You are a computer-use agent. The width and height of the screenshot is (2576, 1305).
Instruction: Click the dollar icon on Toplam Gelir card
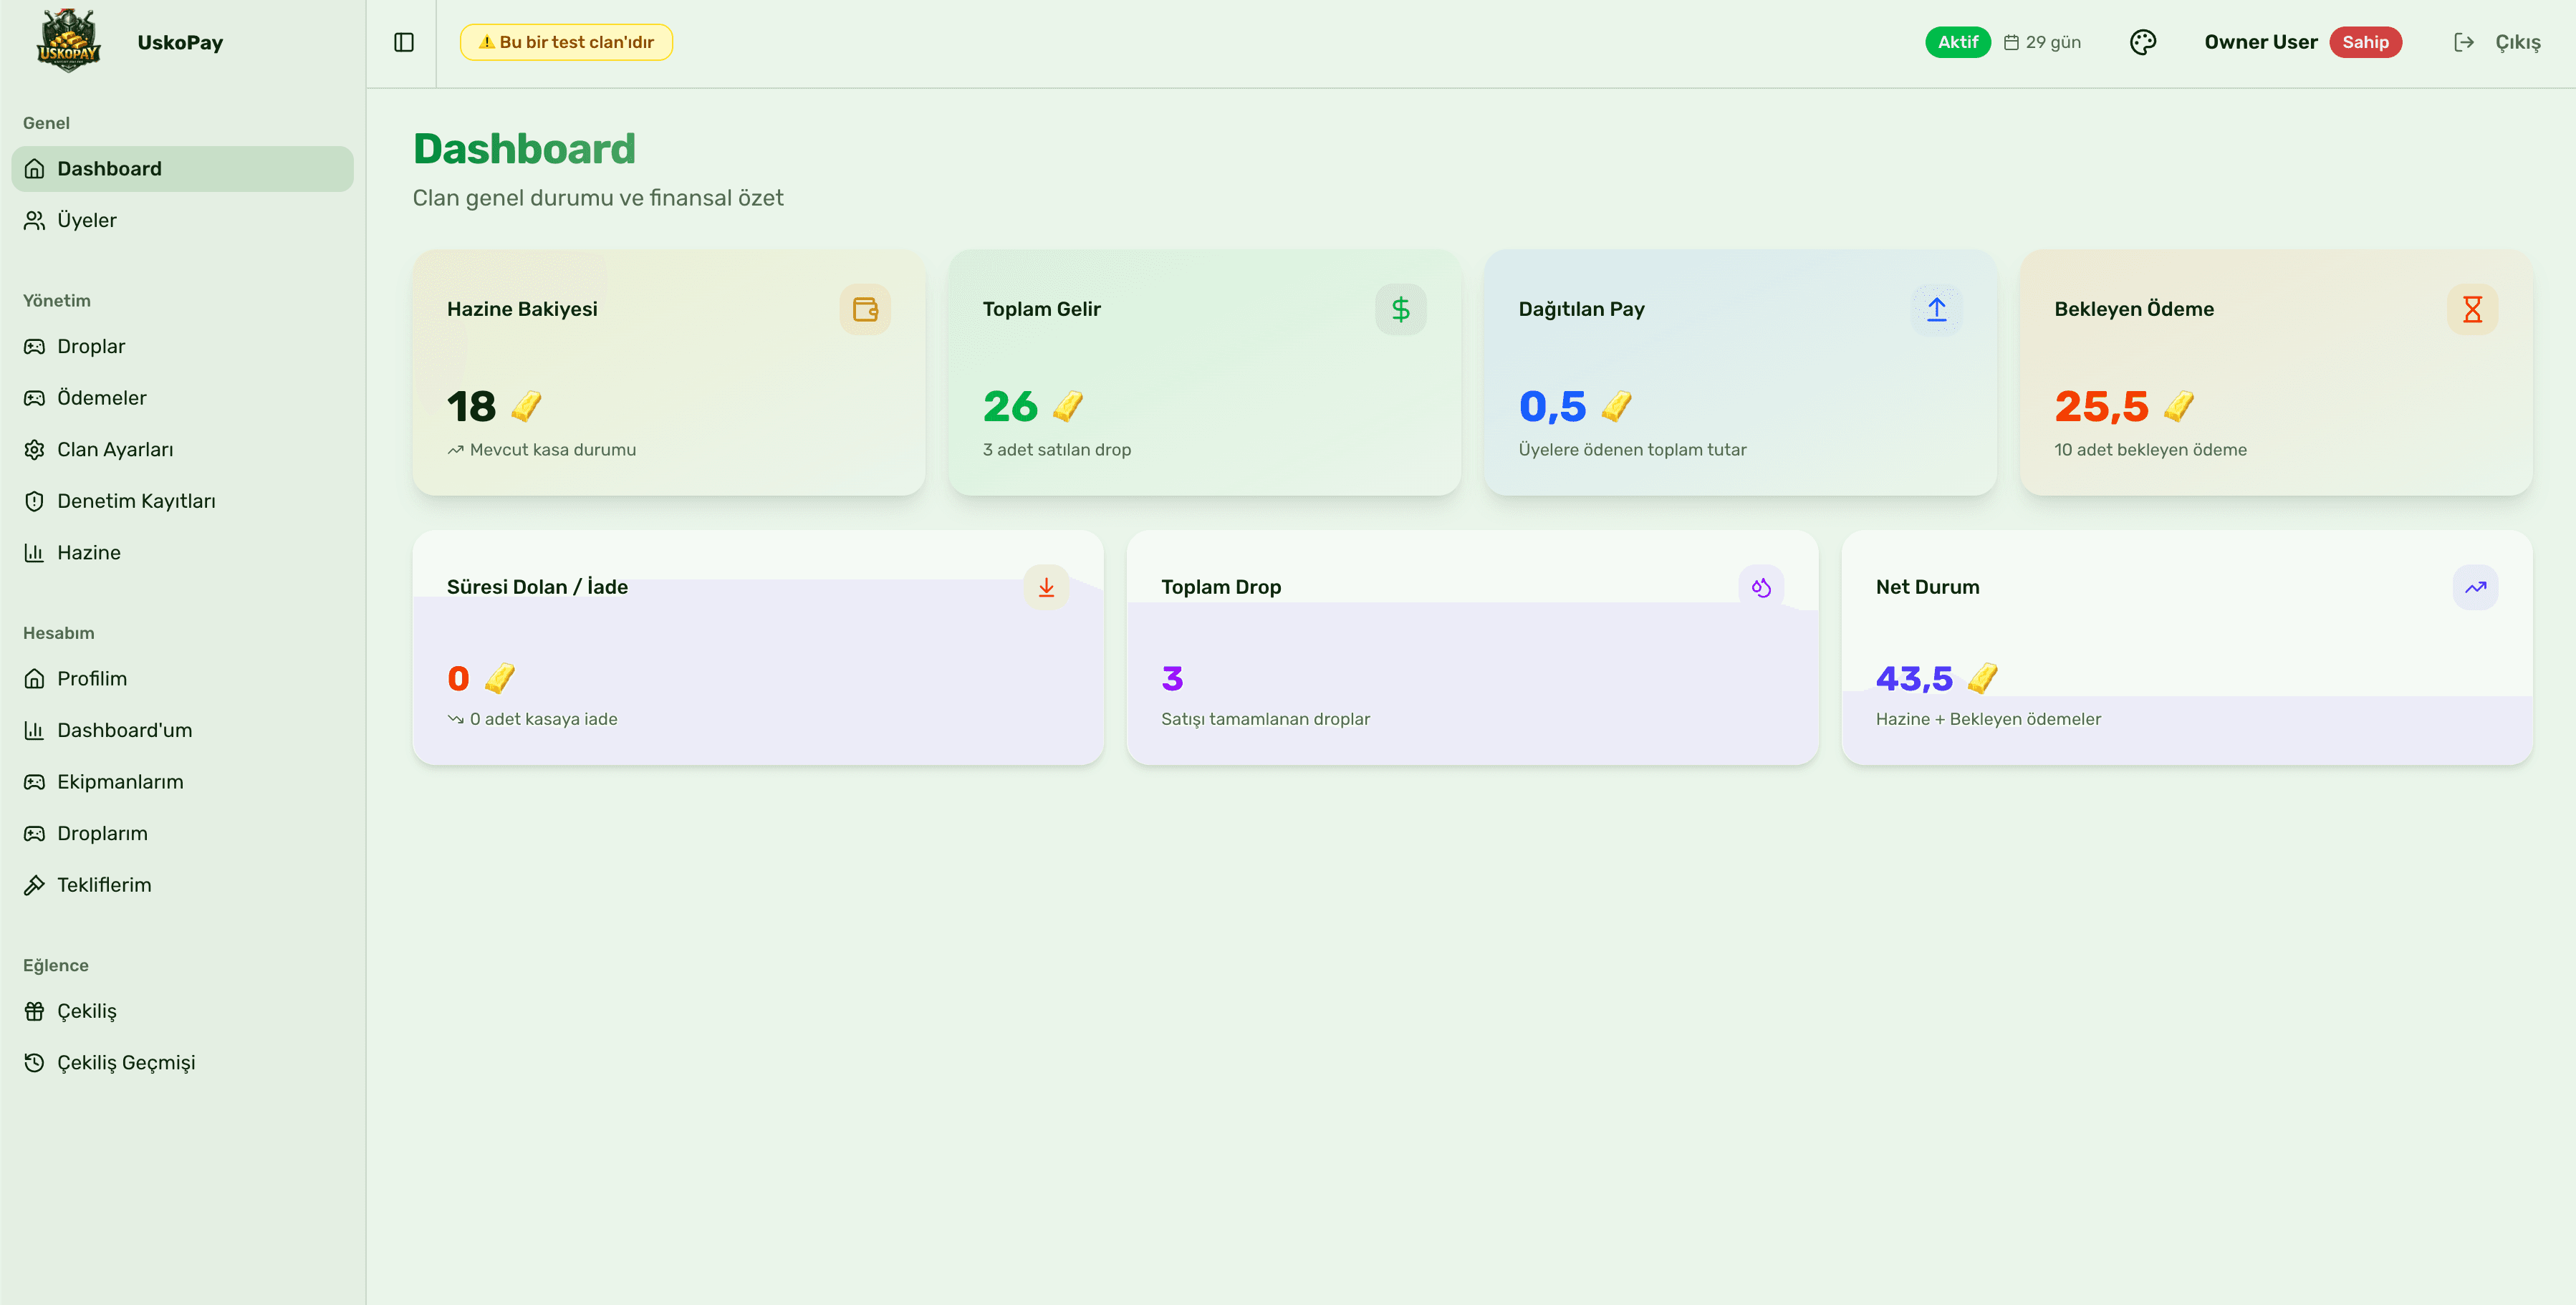pos(1400,309)
